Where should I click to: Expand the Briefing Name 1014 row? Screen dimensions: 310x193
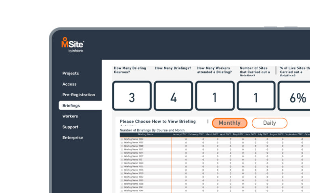coord(122,153)
